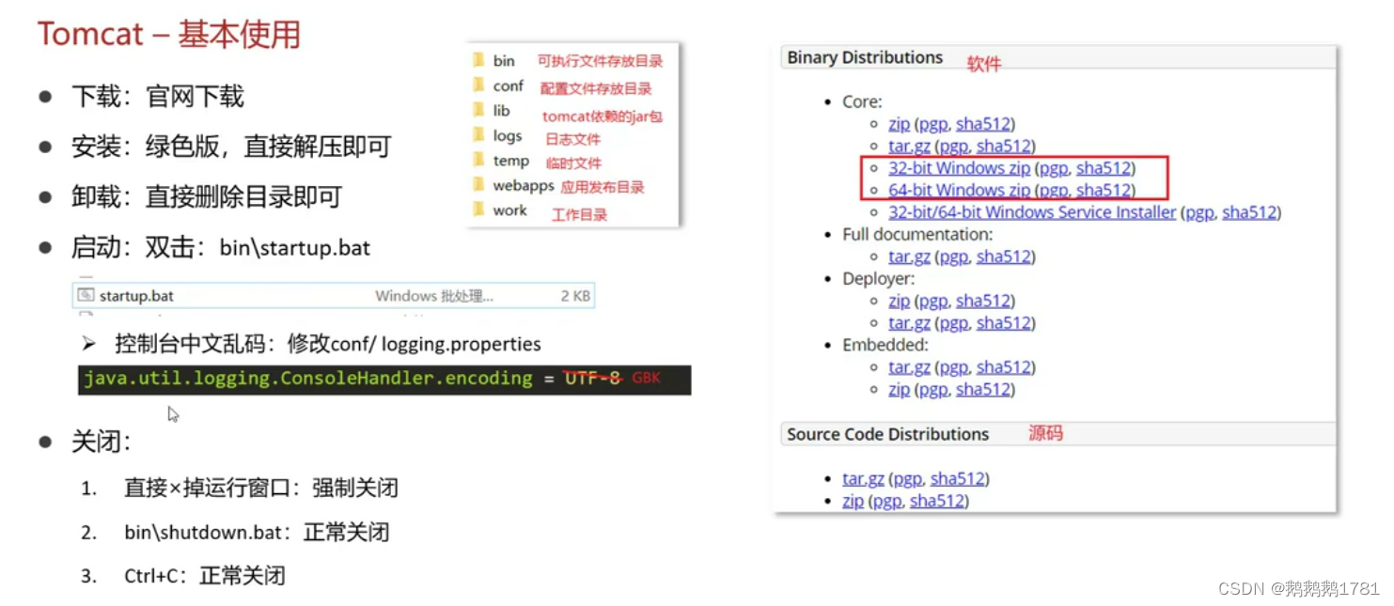This screenshot has width=1394, height=606.
Task: Click the '可执行文件存放目录' description
Action: coord(601,61)
